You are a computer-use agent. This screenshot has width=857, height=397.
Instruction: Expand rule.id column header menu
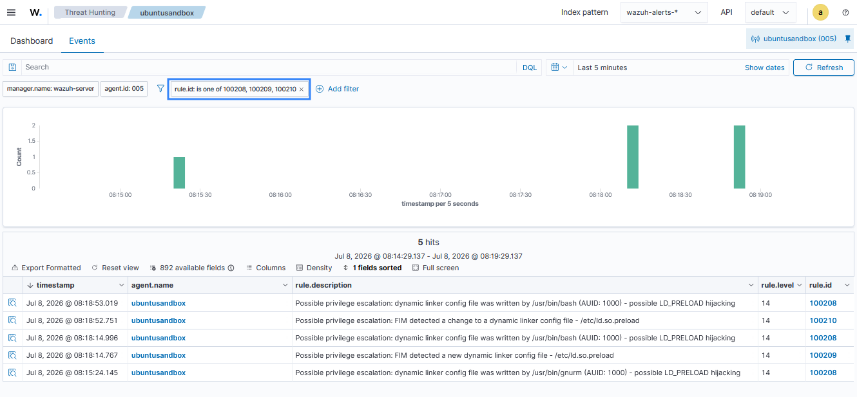pos(847,285)
